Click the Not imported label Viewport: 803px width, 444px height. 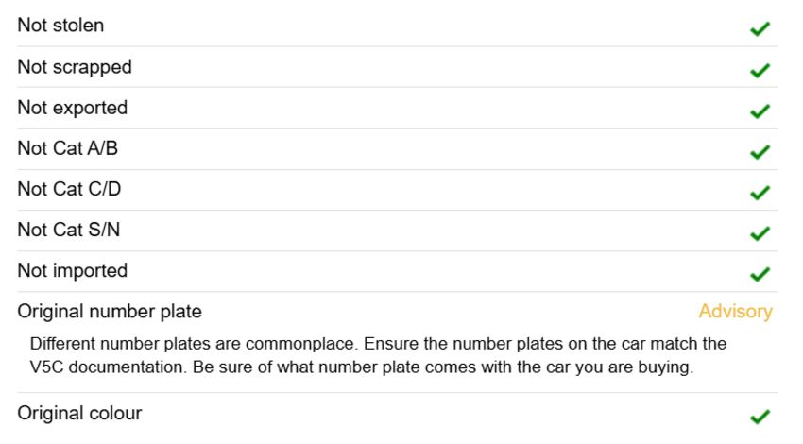(x=72, y=271)
